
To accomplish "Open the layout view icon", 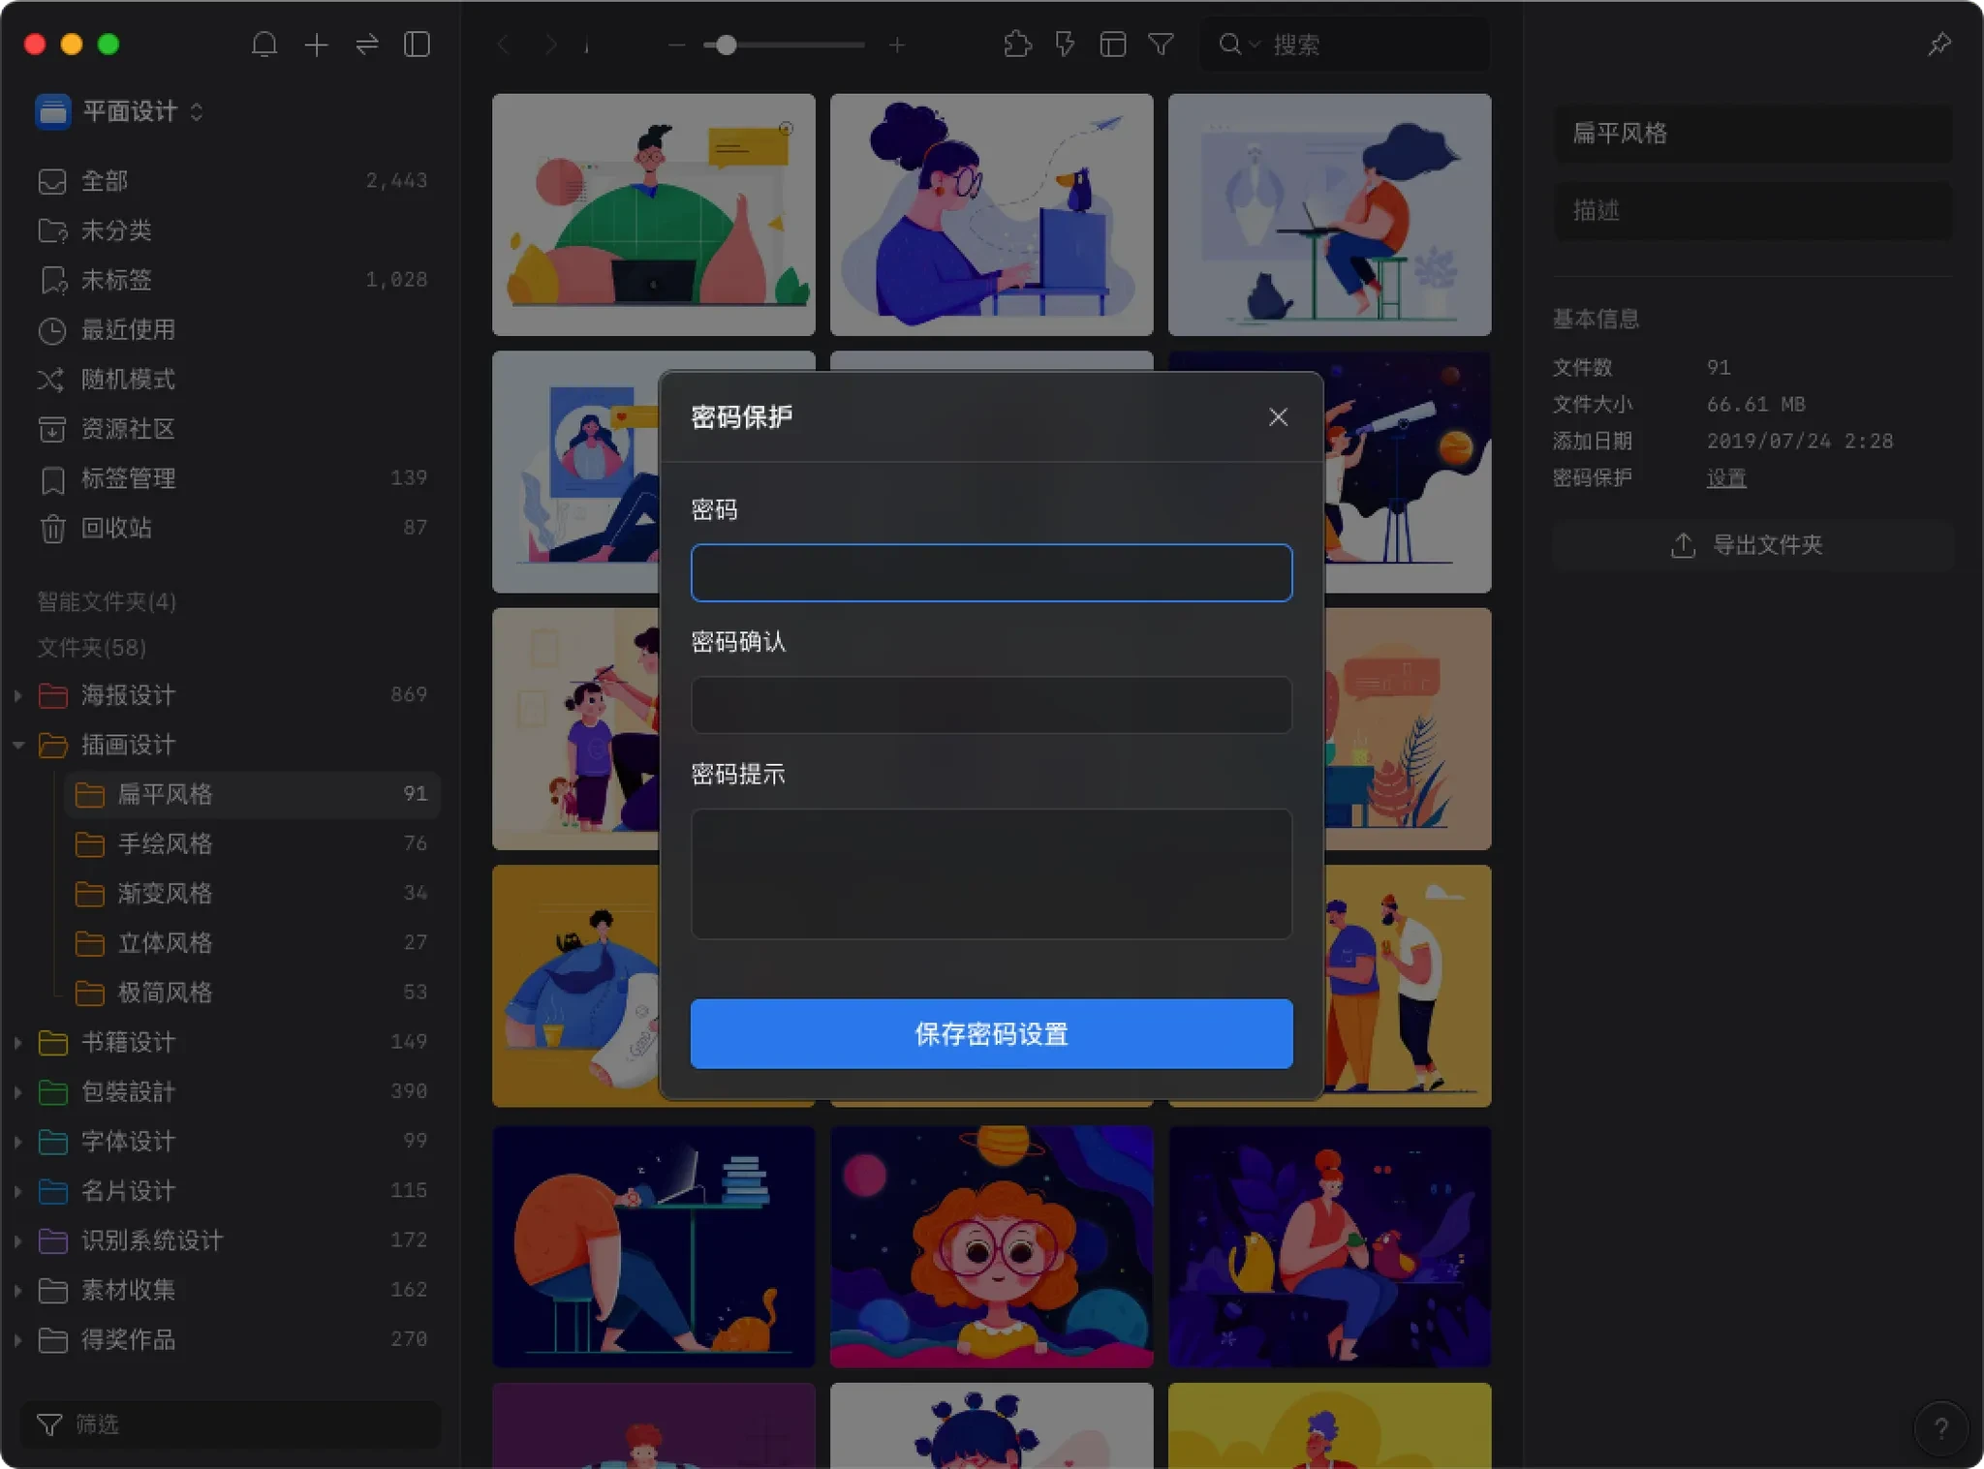I will 1112,45.
